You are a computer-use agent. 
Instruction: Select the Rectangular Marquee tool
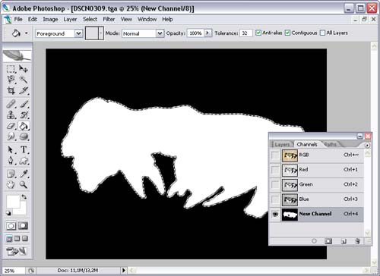[11, 69]
